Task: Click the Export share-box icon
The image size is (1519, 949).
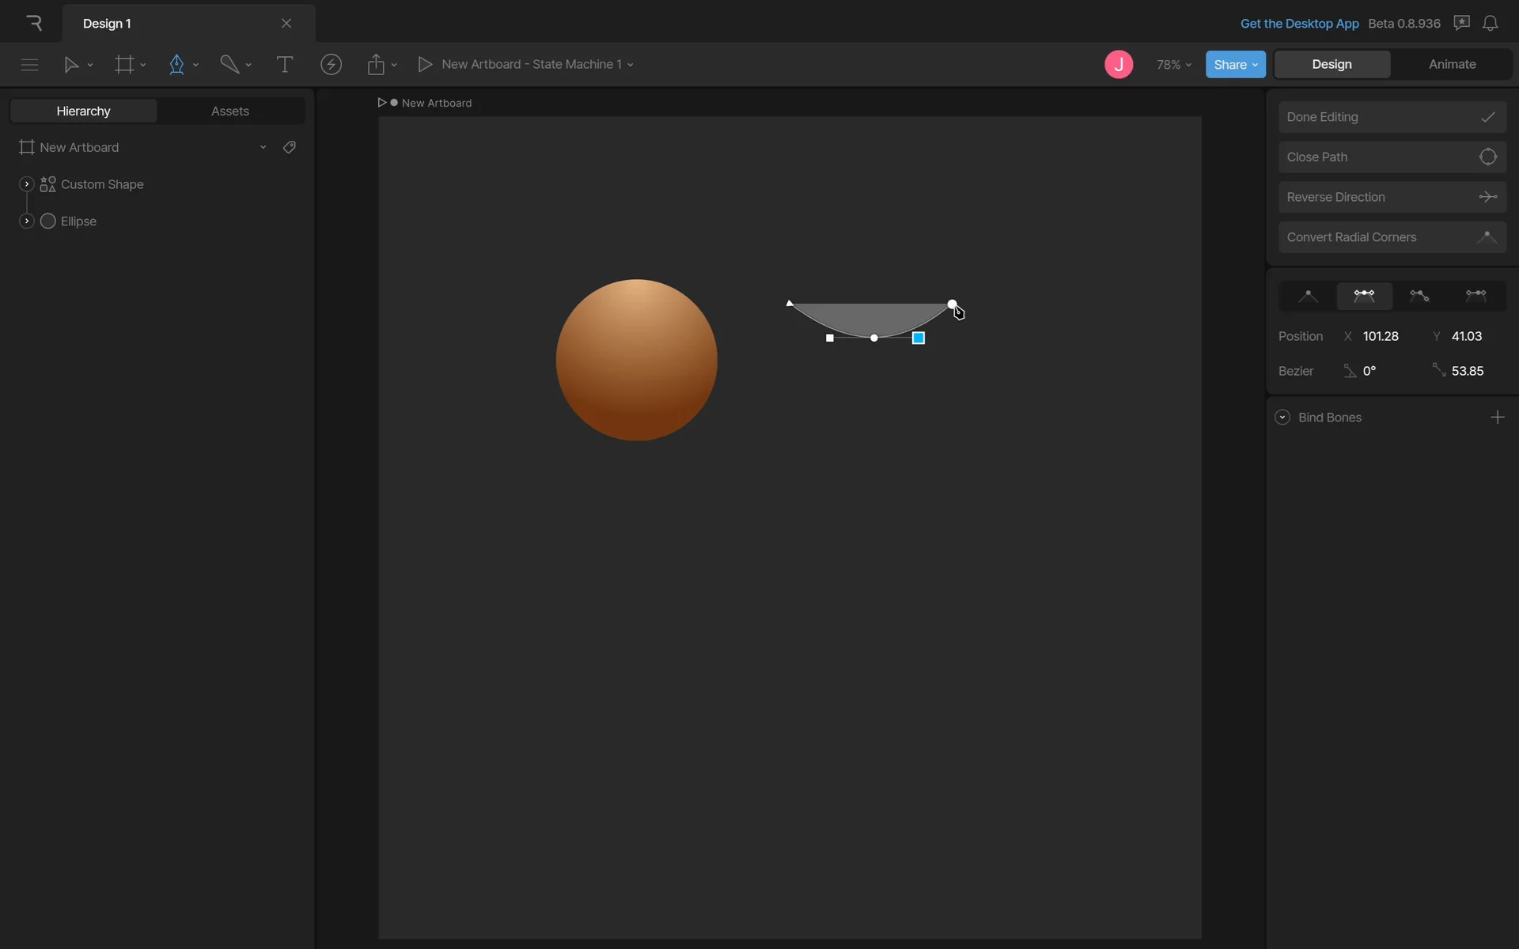Action: click(376, 64)
